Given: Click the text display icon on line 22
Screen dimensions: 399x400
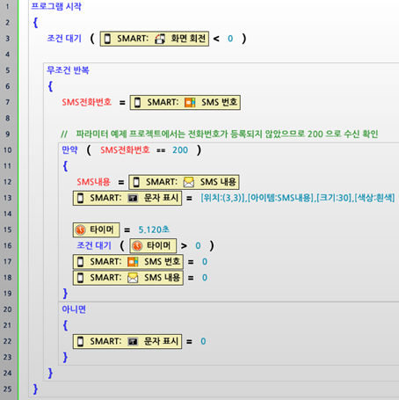Looking at the screenshot, I should point(133,341).
